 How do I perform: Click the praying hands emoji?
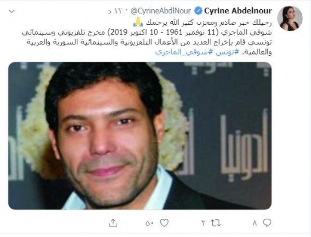[138, 22]
